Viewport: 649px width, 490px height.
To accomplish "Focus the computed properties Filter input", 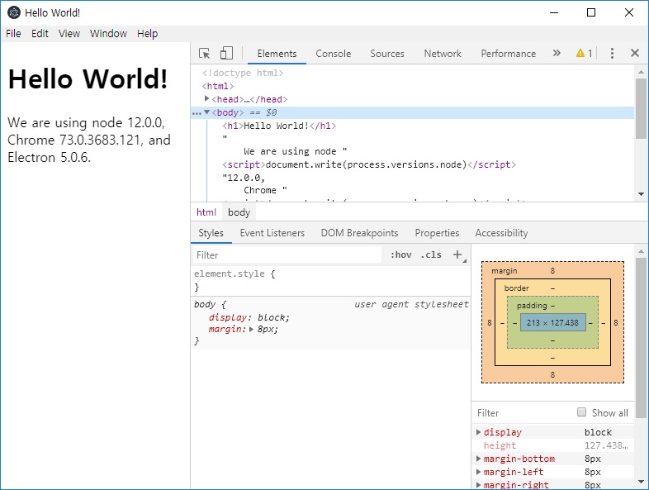I will point(523,412).
